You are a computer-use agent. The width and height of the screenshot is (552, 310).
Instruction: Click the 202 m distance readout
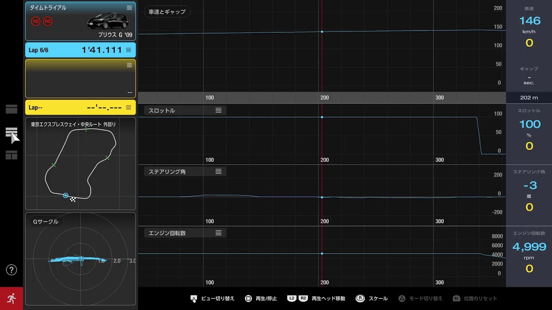coord(529,98)
